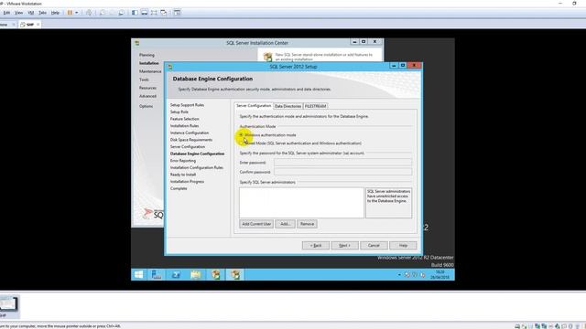The width and height of the screenshot is (586, 329).
Task: Click the SQL Server administrators list box
Action: point(301,203)
